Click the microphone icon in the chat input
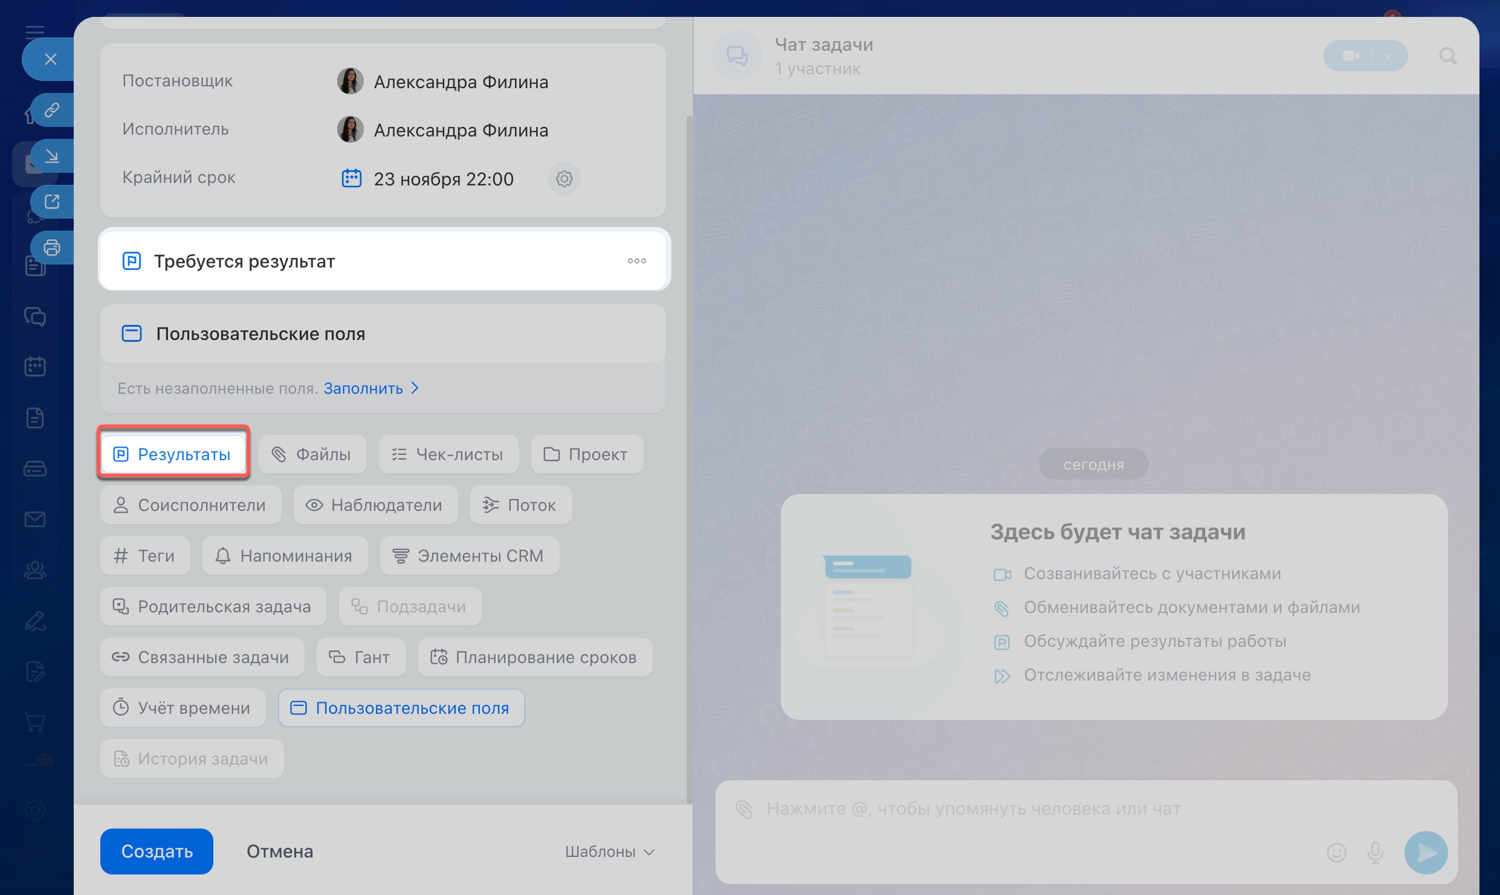This screenshot has width=1500, height=895. 1375,852
